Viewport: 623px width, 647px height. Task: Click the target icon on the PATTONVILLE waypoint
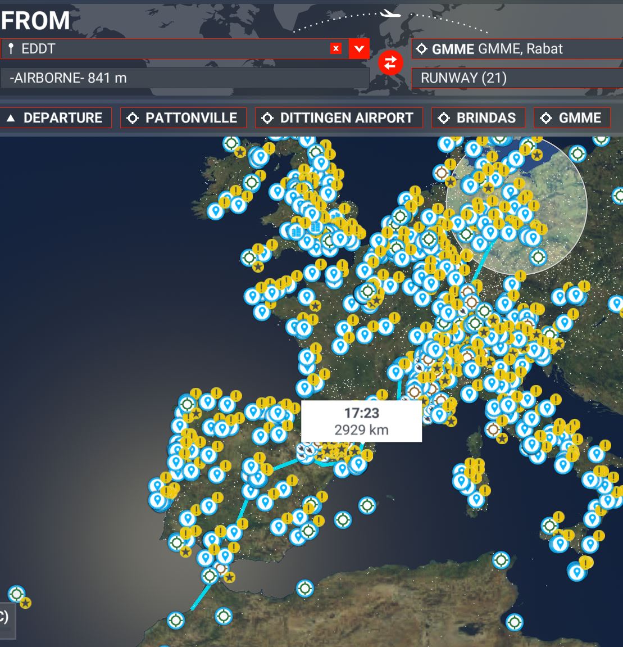point(133,118)
